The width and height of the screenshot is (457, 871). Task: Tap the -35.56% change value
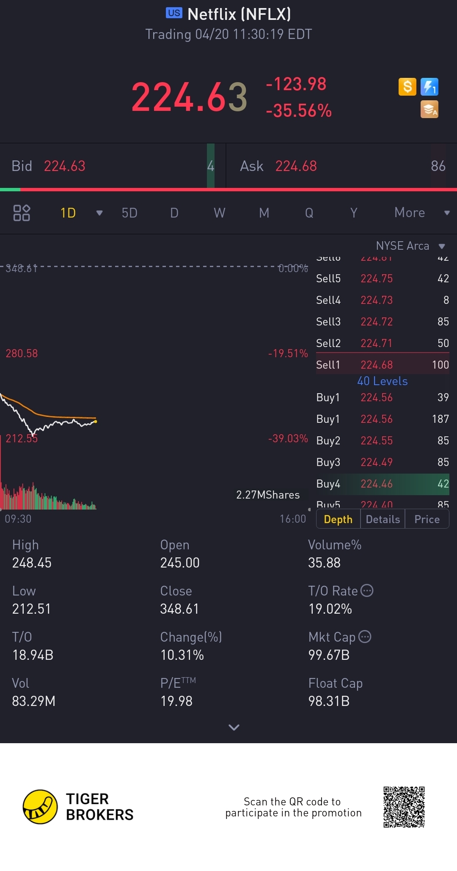click(x=299, y=111)
